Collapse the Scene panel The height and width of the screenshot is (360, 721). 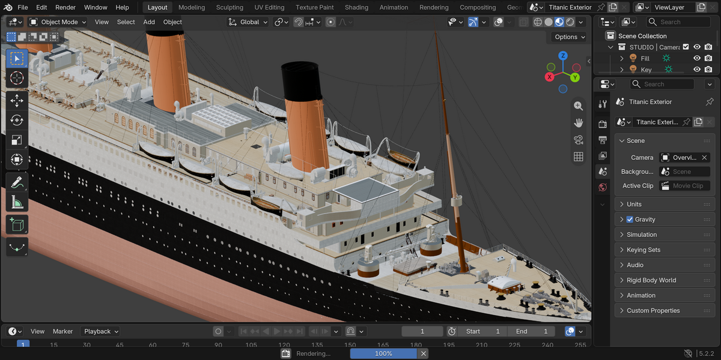(x=665, y=141)
